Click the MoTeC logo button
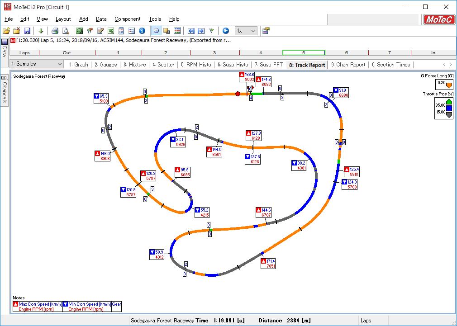The image size is (457, 326). (438, 19)
